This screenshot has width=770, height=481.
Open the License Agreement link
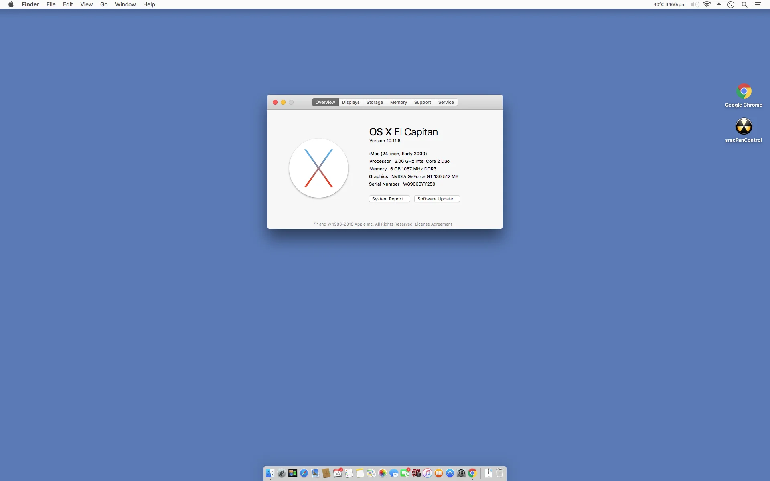pos(433,224)
